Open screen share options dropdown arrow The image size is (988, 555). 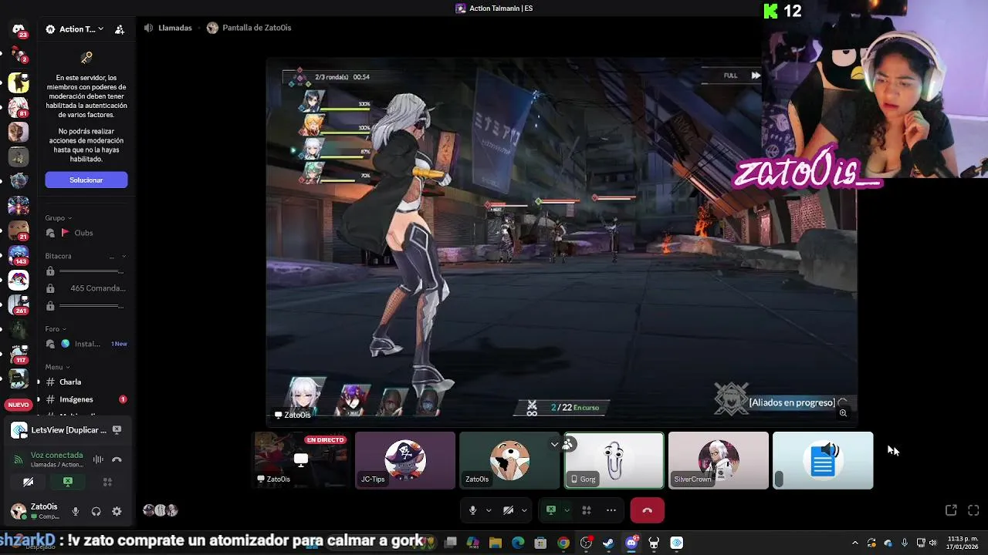(x=567, y=510)
